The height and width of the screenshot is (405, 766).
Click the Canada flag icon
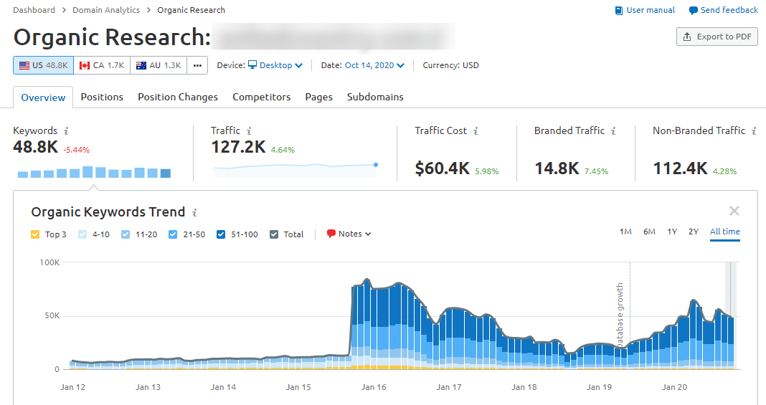[x=85, y=65]
